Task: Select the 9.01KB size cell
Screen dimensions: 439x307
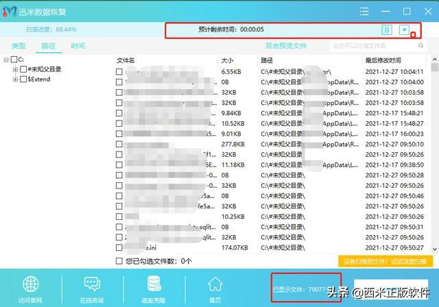Action: click(x=231, y=134)
